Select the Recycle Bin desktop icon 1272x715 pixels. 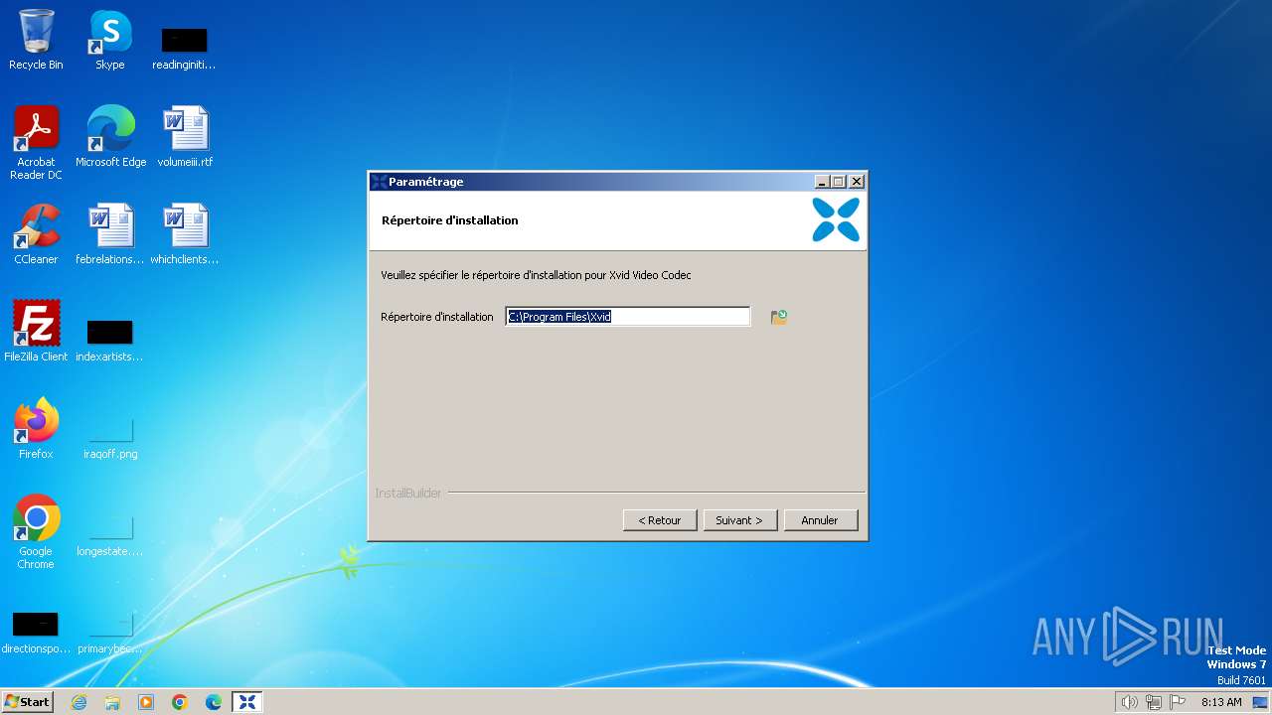[36, 40]
